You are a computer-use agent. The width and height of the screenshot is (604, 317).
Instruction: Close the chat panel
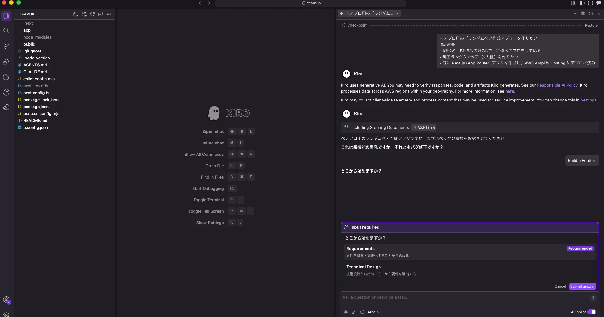pos(599,14)
